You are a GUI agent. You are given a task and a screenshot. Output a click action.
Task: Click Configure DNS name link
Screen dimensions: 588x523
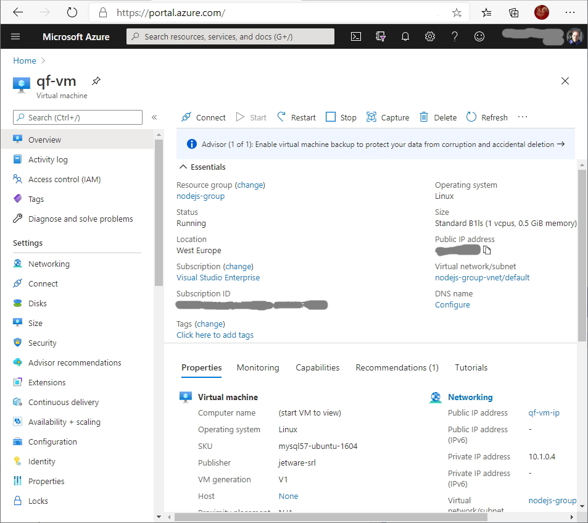(x=452, y=305)
